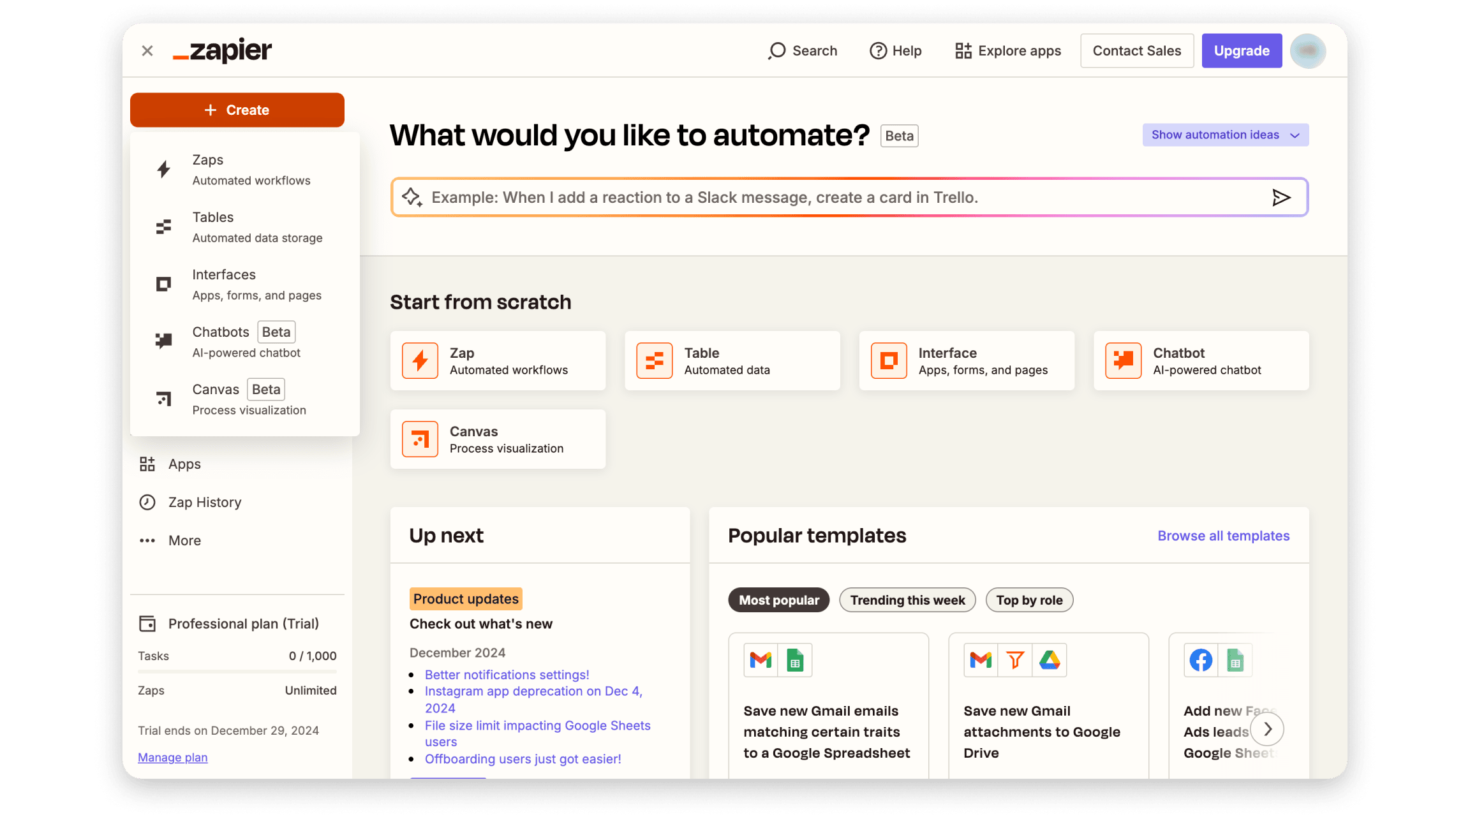Select Tables Automated data storage menu item

245,226
